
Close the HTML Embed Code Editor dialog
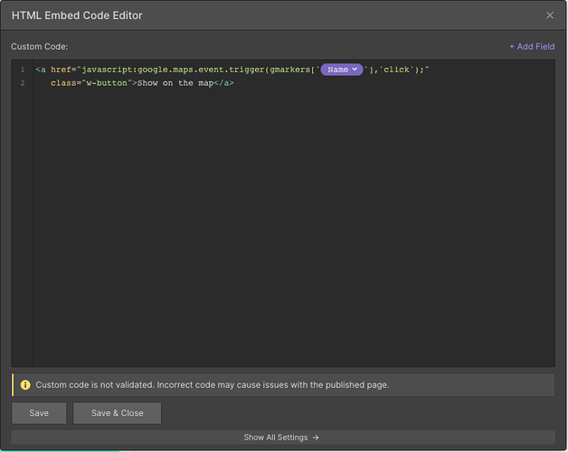tap(550, 15)
